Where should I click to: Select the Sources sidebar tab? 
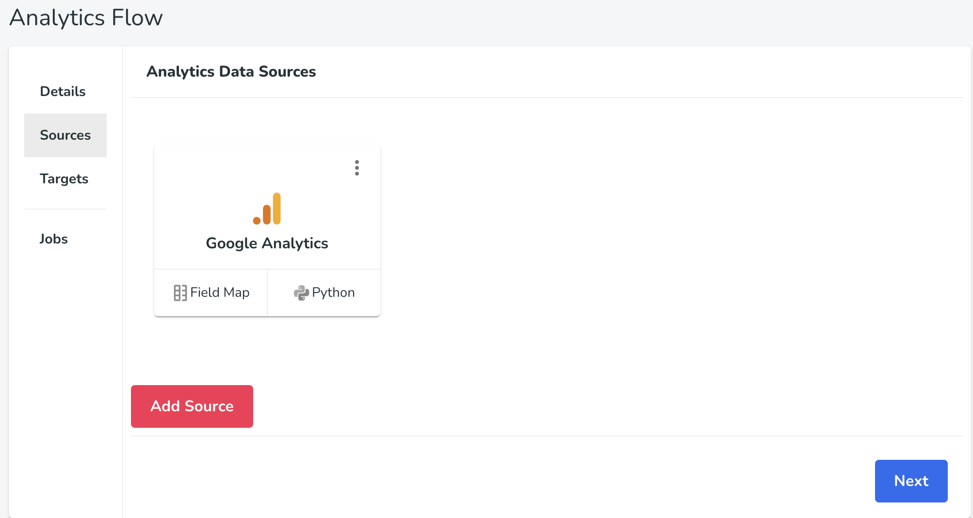pos(65,135)
